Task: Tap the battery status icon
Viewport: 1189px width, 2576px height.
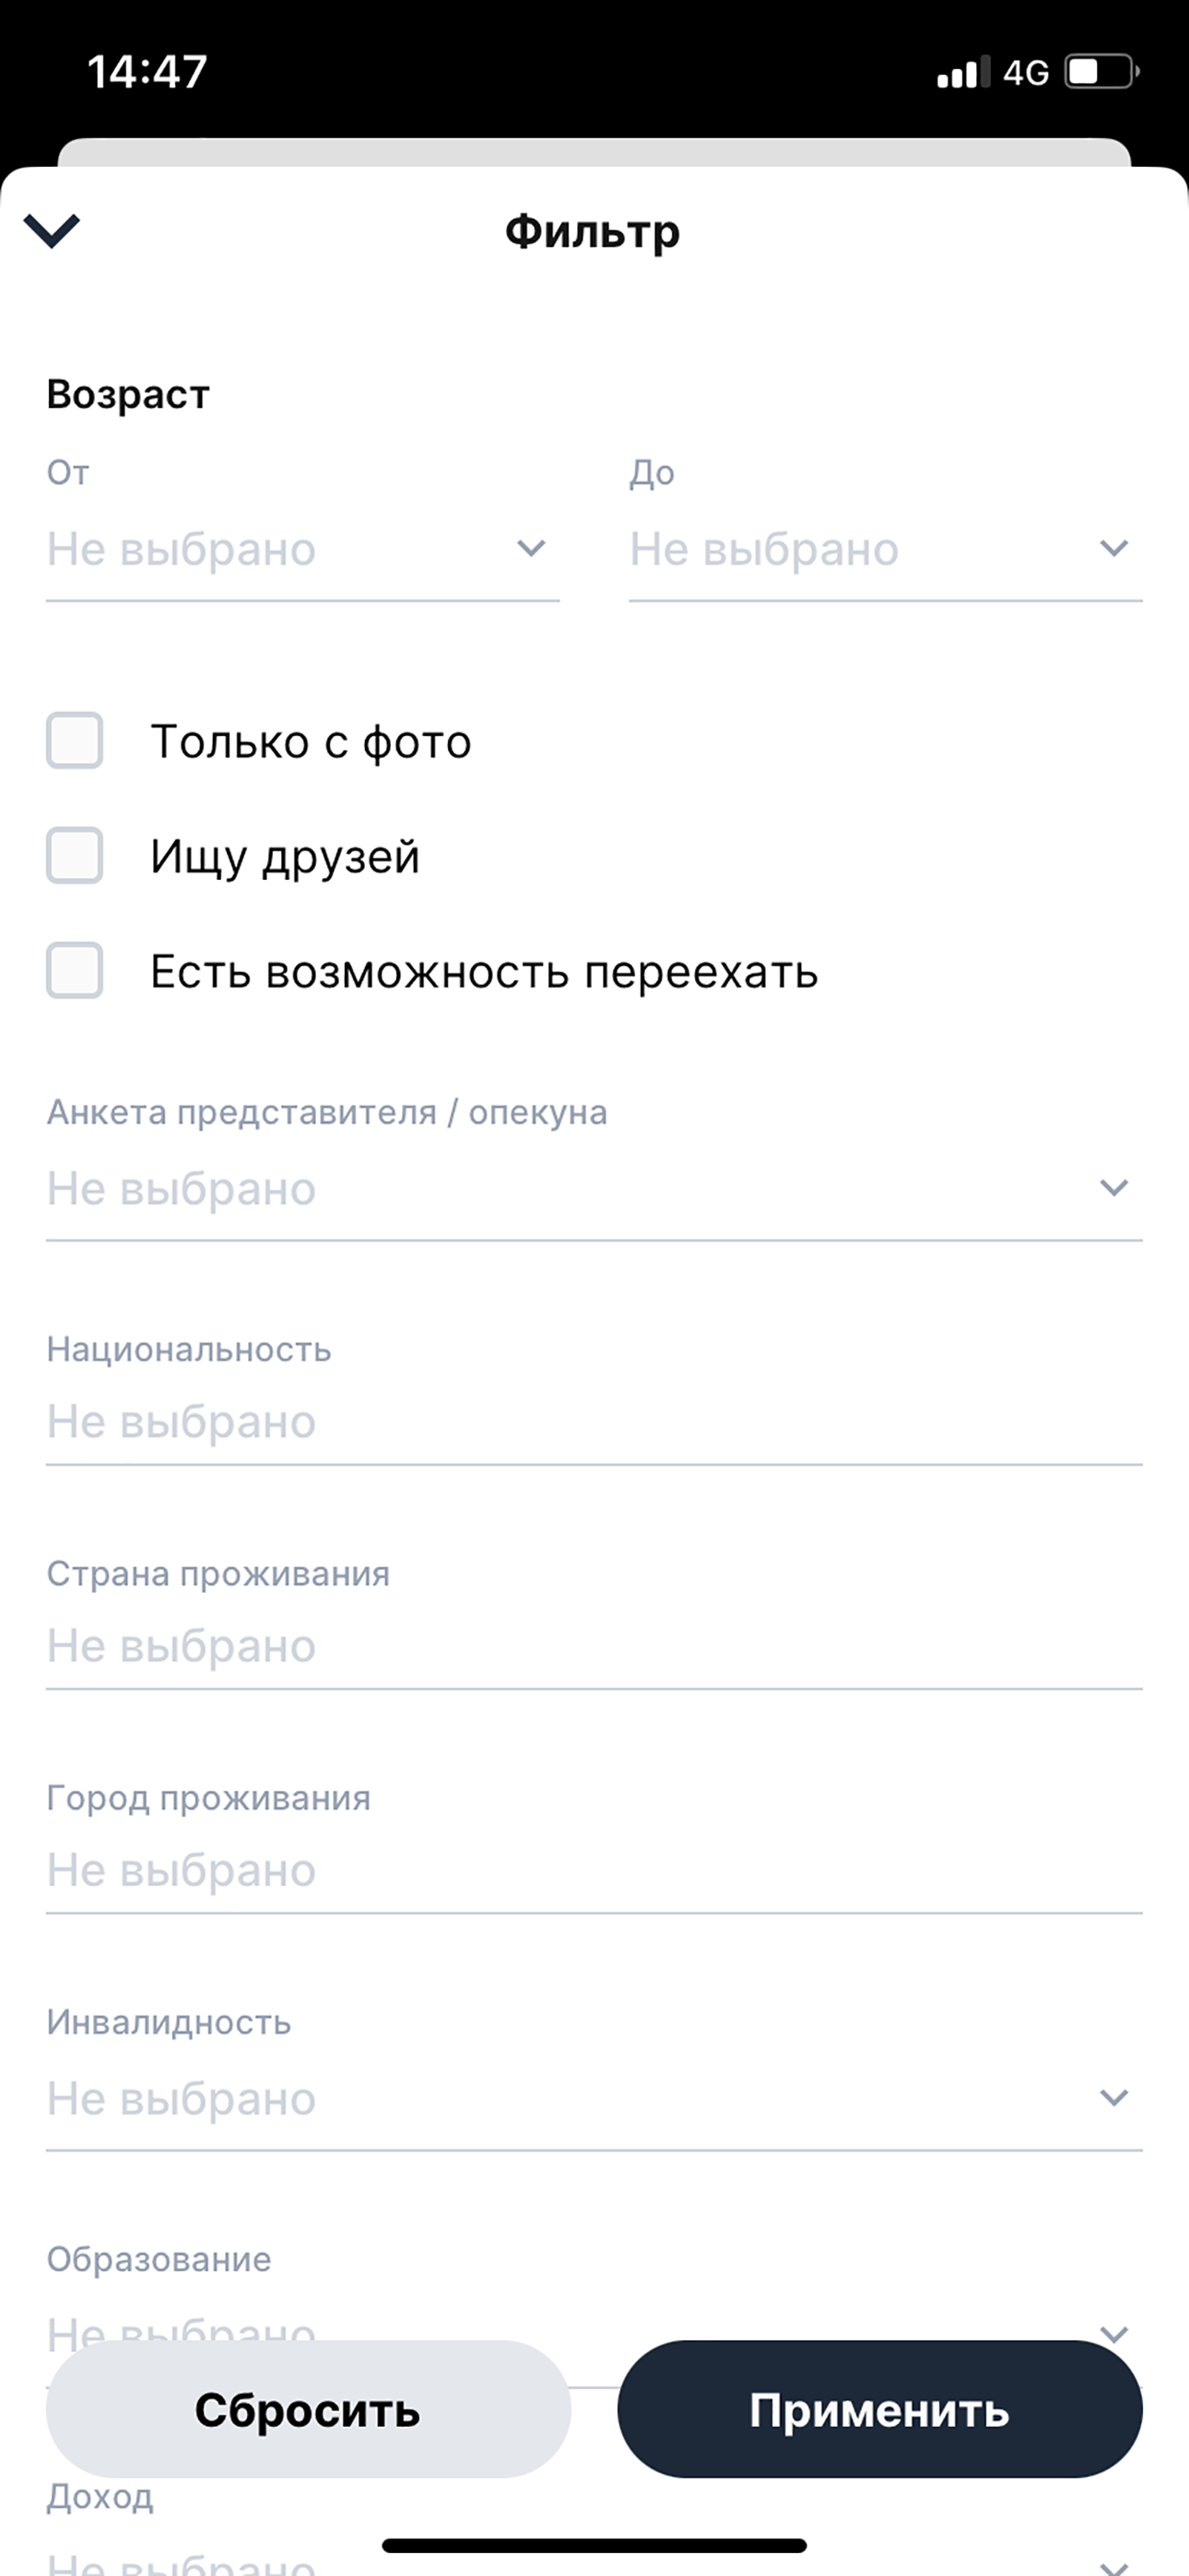Action: (1102, 72)
